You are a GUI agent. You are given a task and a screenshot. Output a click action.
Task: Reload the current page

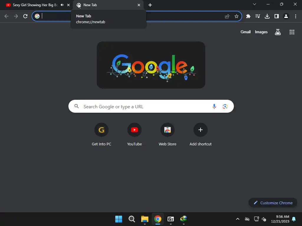tap(25, 16)
